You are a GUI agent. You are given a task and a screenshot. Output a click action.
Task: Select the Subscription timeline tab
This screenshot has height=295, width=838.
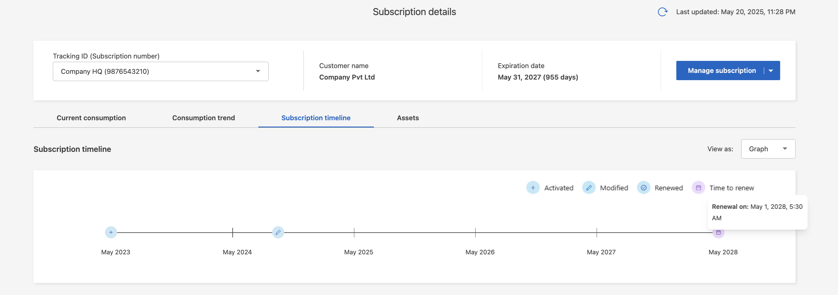point(316,118)
